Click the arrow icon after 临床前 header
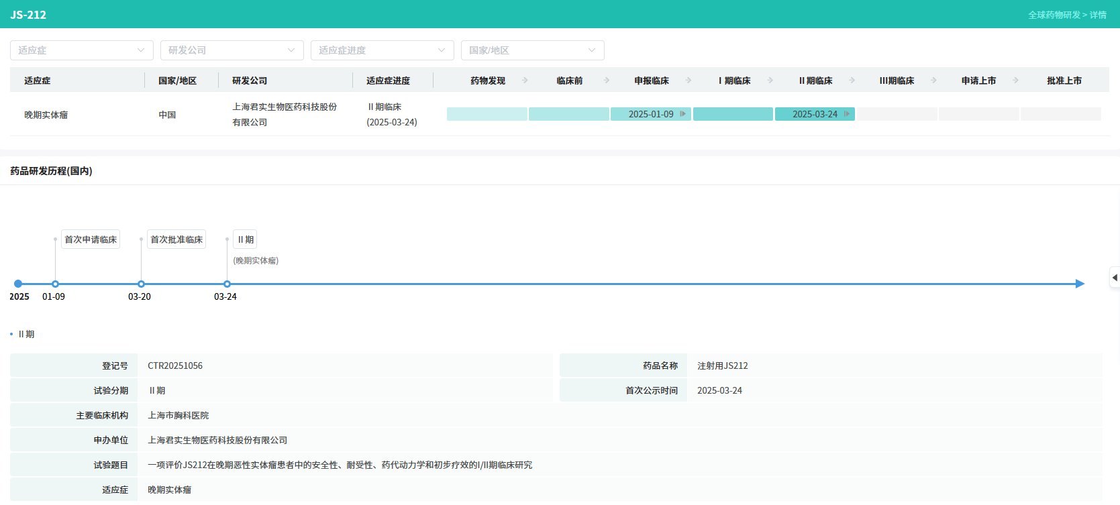Viewport: 1120px width, 505px height. coord(607,80)
